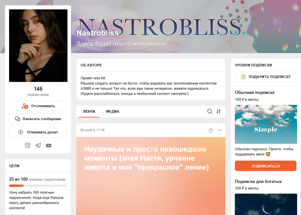Open the post's three-dot options menu
301x215 pixels.
coord(219,130)
